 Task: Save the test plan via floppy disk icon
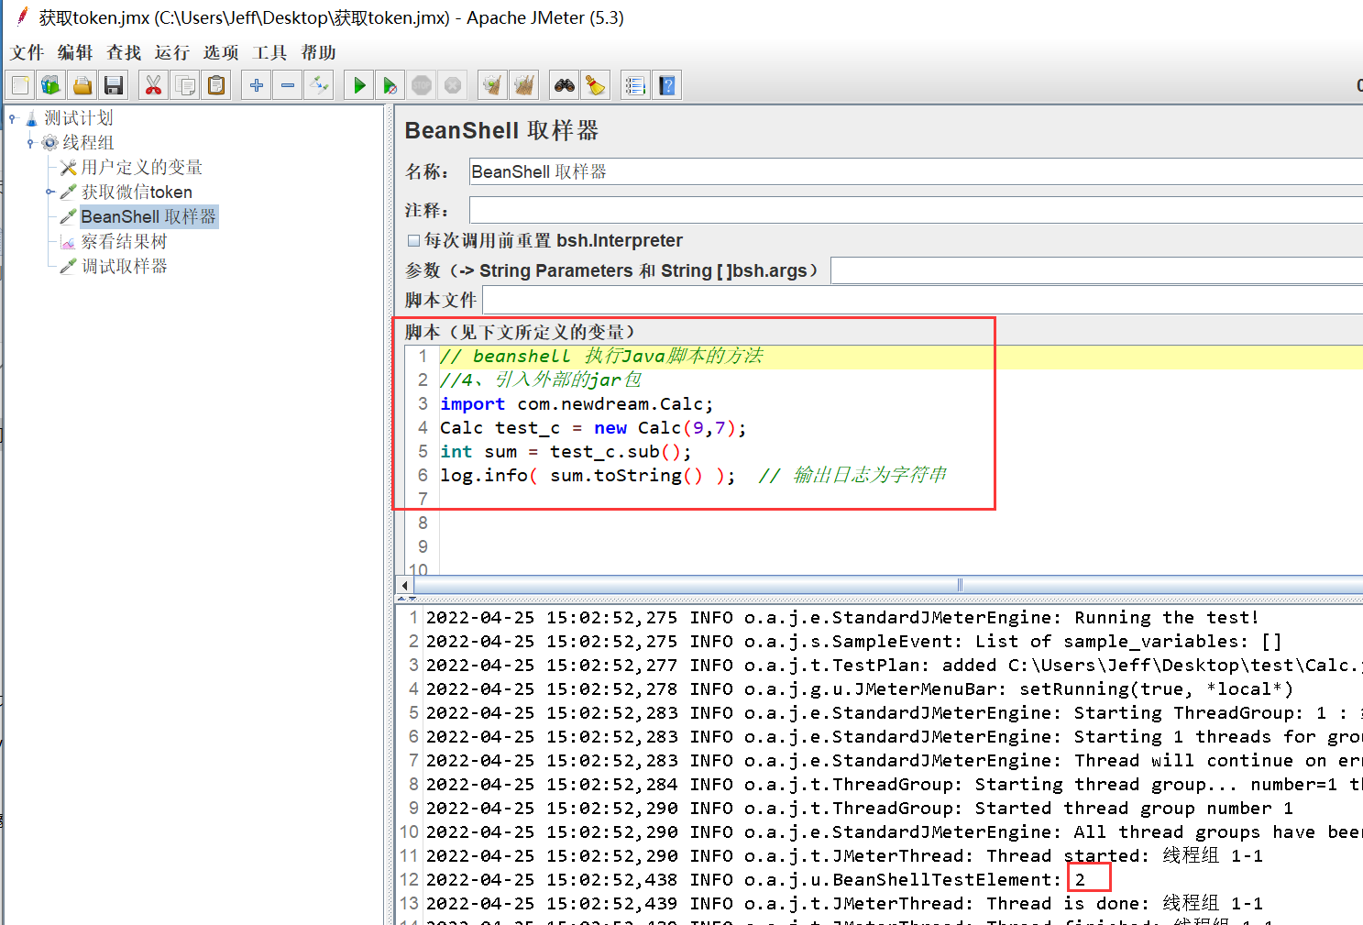(x=114, y=85)
